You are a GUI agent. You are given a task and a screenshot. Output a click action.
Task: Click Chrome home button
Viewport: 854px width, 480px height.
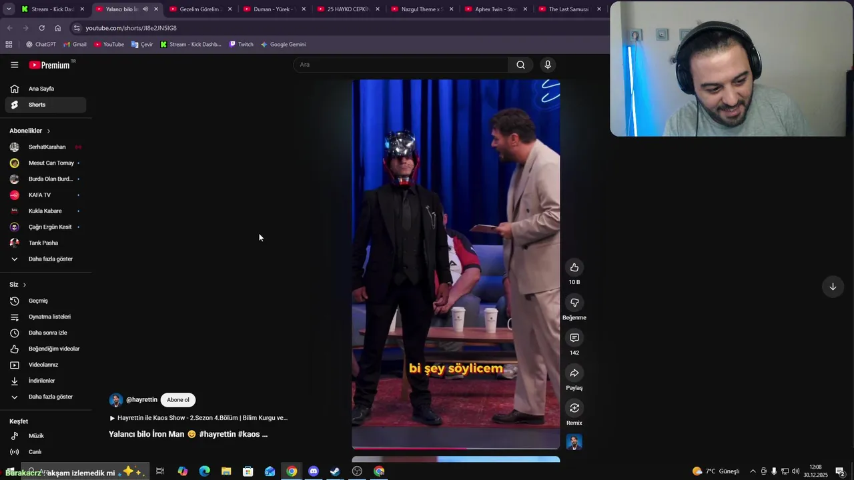click(57, 28)
